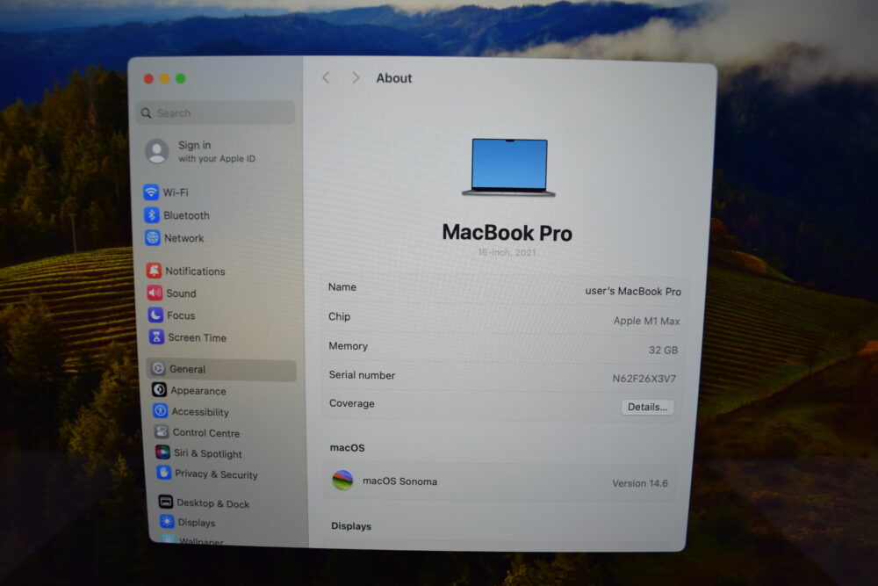The image size is (878, 586).
Task: Click the Displays sun icon
Action: tap(167, 522)
